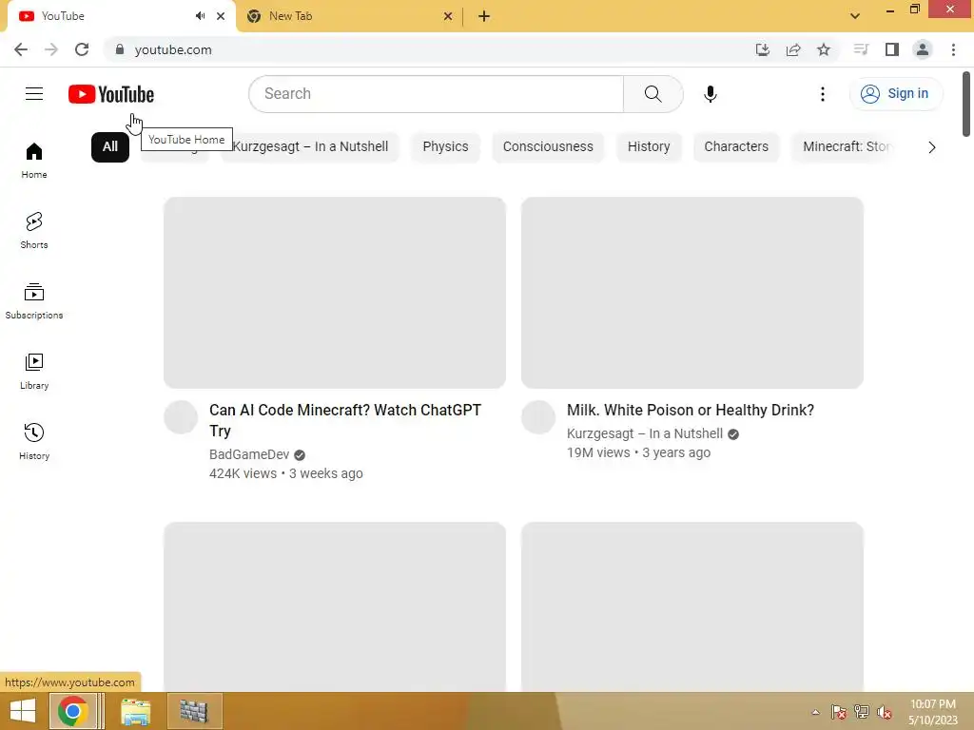Select the All filter chip
974x730 pixels.
[110, 147]
